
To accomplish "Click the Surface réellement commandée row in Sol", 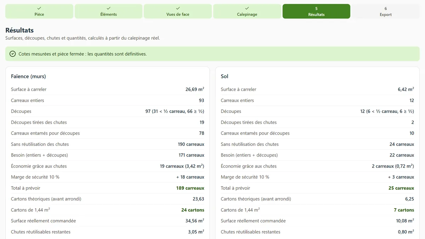I will coord(317,221).
